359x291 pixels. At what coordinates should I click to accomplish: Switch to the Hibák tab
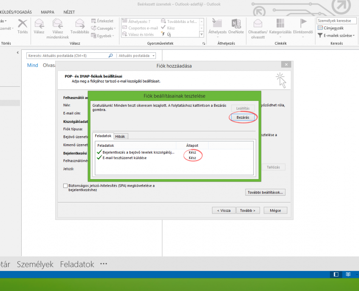tap(121, 136)
